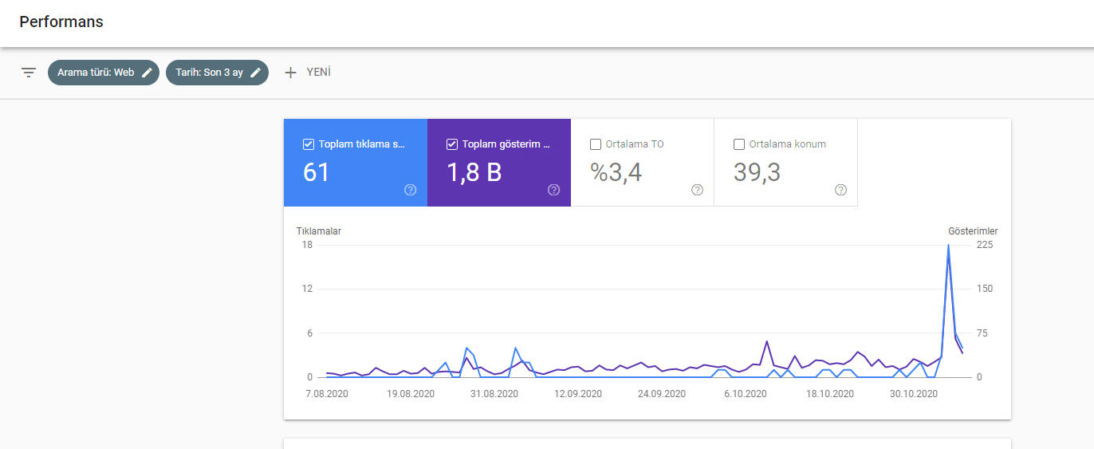This screenshot has width=1094, height=449.
Task: Open the Tarih: Son 3 ay filter chip
Action: 217,73
